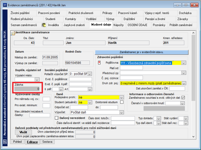Open the Nápočty tab

[118, 25]
